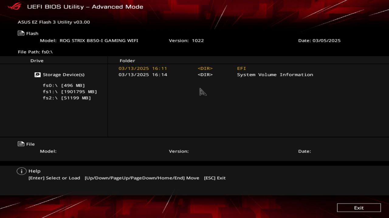Screen dimensions: 389x218
Task: Click the <DIR> marker of the EFI row
Action: (205, 68)
